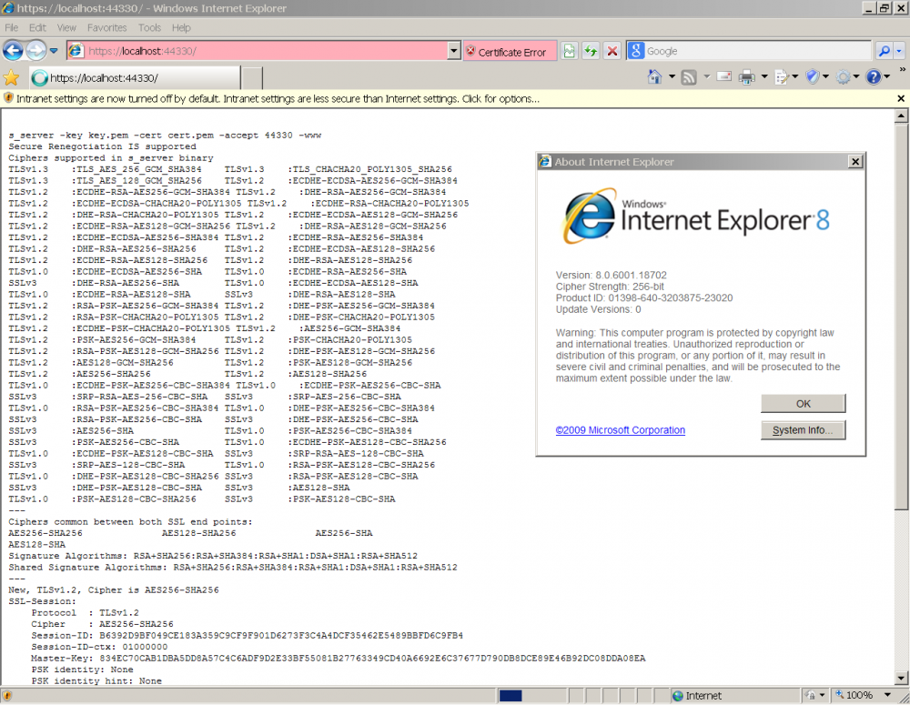Expand the address bar dropdown arrow
This screenshot has height=705, width=910.
454,52
